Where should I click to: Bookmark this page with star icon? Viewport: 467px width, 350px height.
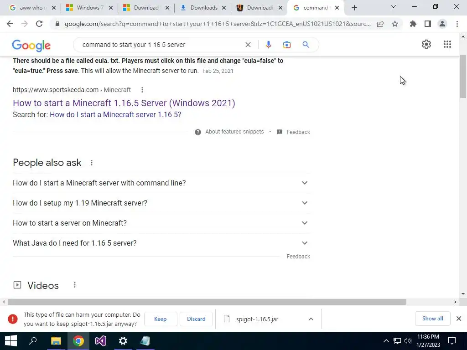(395, 24)
